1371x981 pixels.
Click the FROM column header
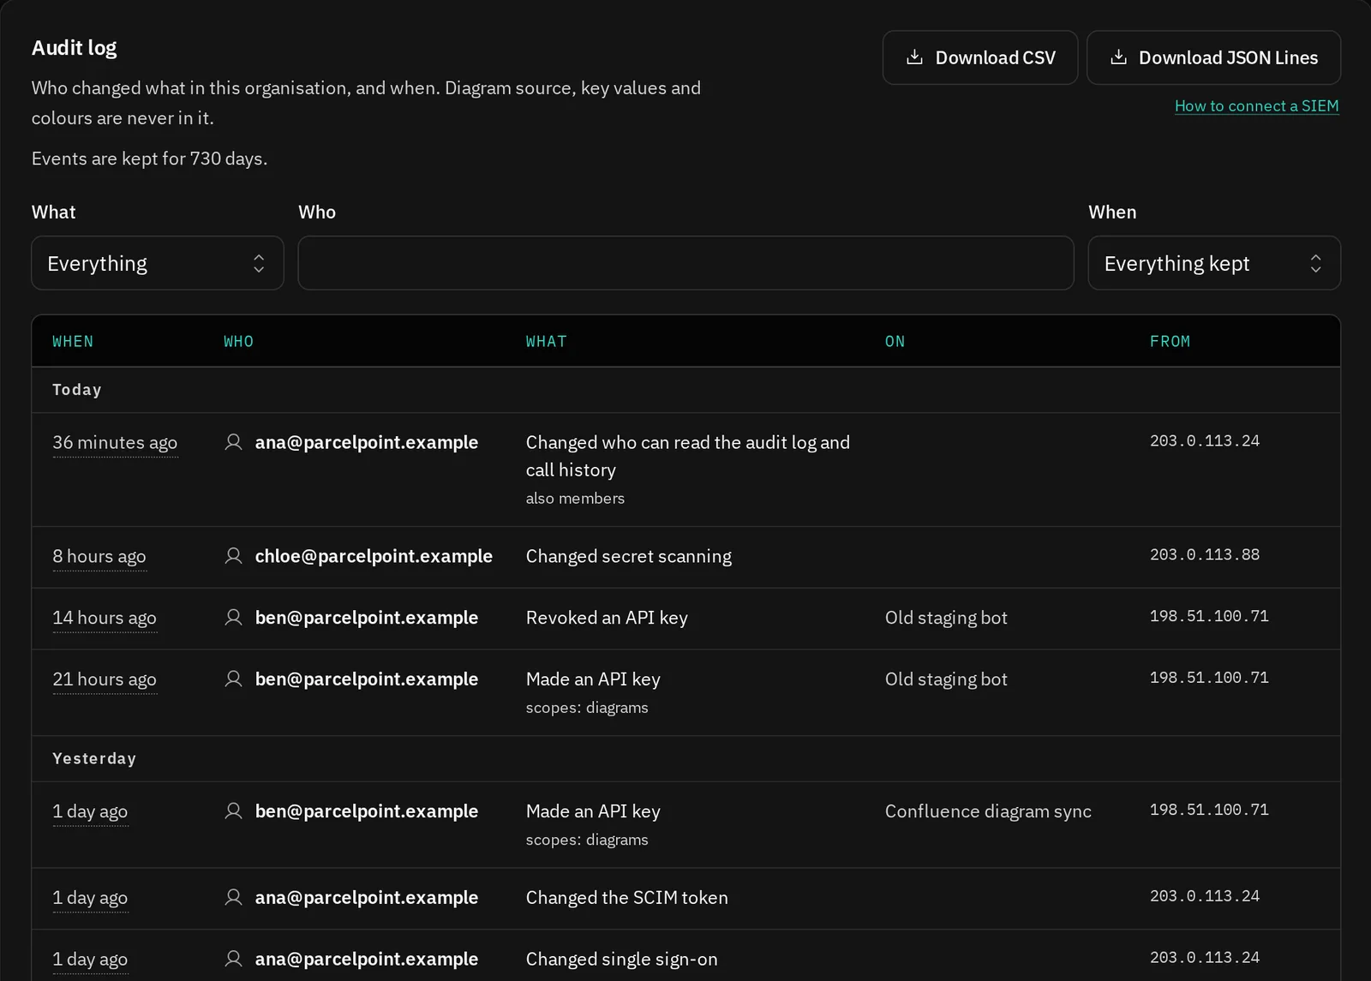[1170, 342]
